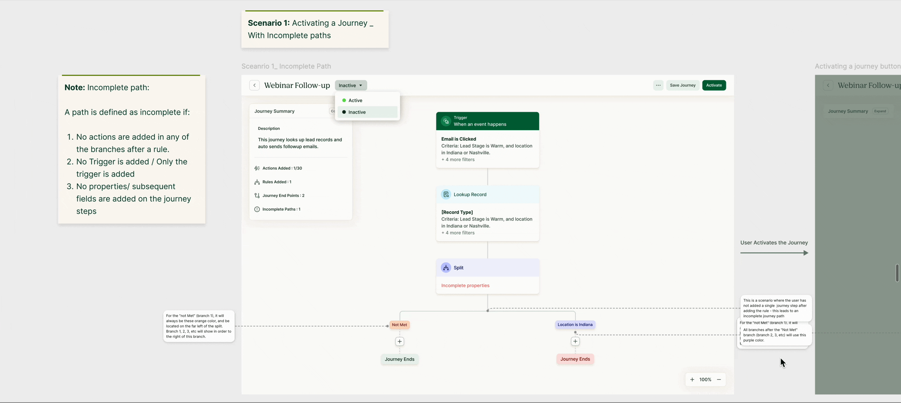The width and height of the screenshot is (901, 403).
Task: Open the Inactive status dropdown
Action: [351, 85]
